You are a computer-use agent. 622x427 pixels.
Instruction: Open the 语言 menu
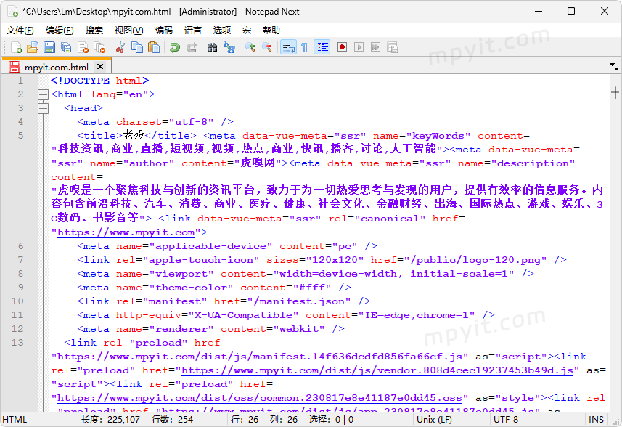click(x=193, y=30)
